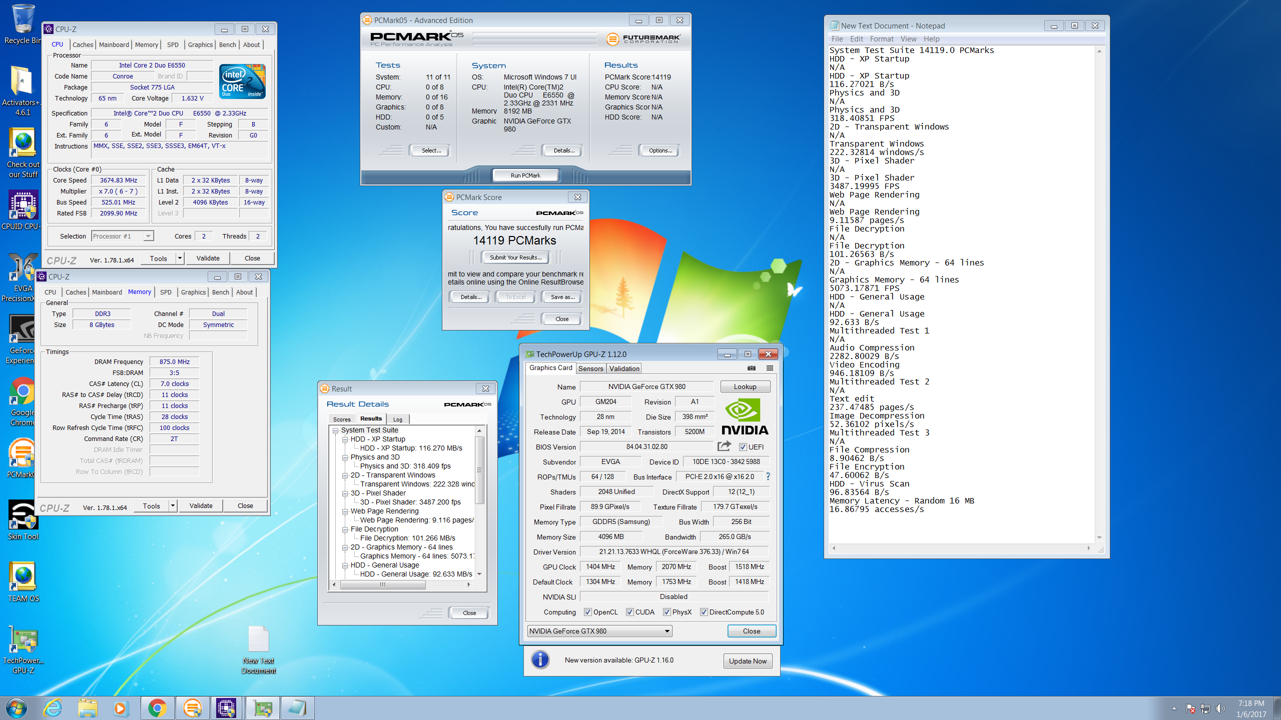
Task: Open the TechPowerUp GPU-Z desktop shortcut
Action: click(23, 650)
